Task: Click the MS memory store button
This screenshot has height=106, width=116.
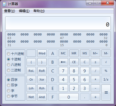Action: click(85, 53)
